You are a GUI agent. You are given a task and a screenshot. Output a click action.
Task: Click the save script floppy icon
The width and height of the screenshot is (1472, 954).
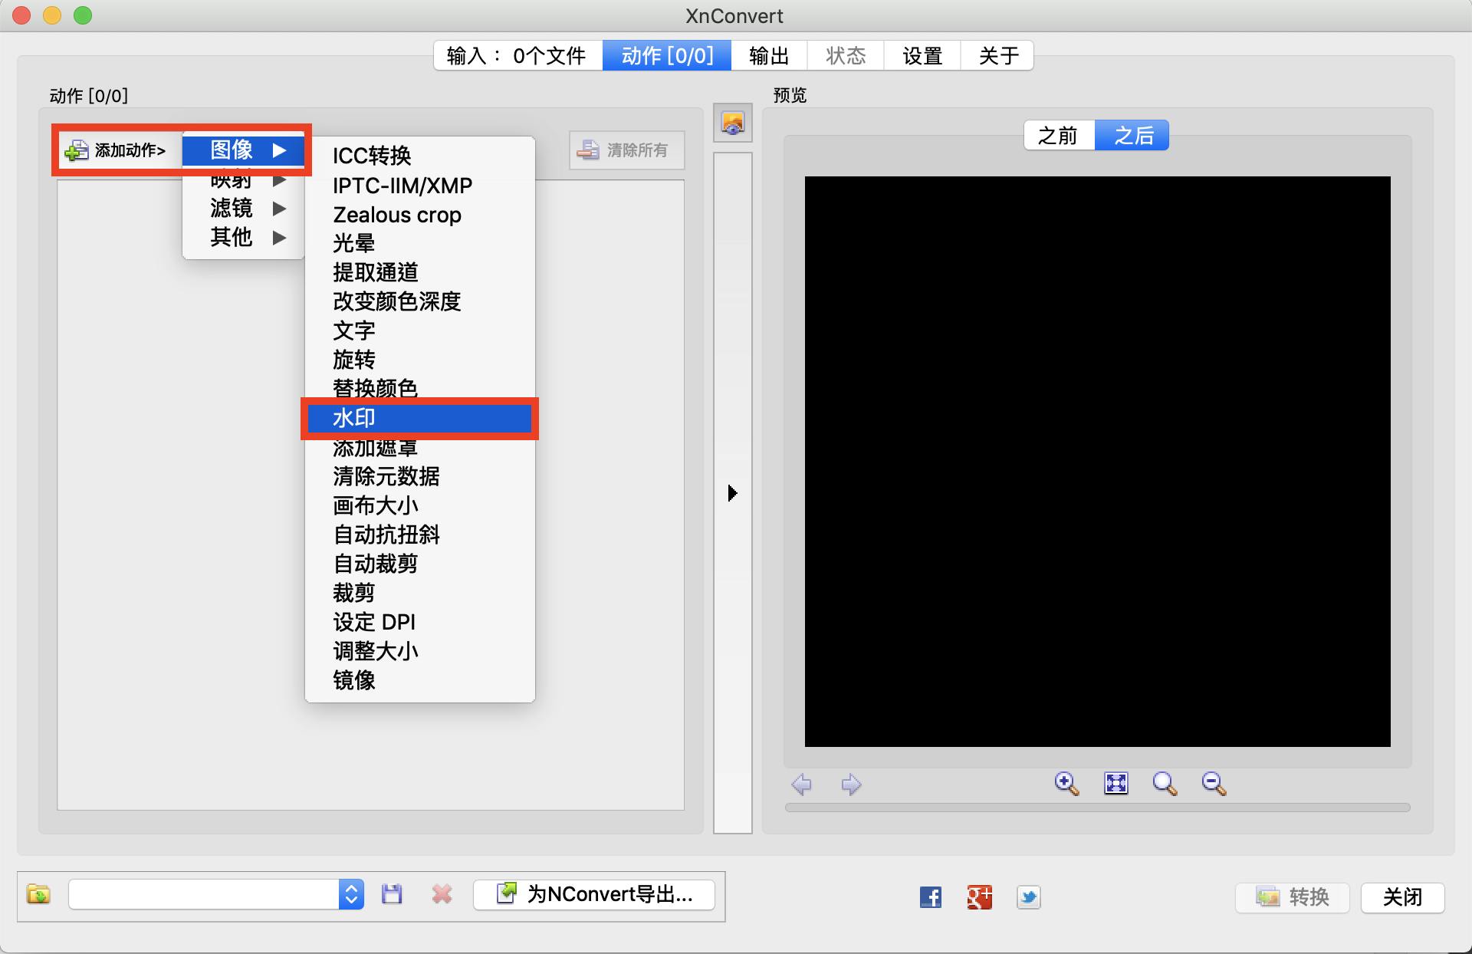pos(392,894)
